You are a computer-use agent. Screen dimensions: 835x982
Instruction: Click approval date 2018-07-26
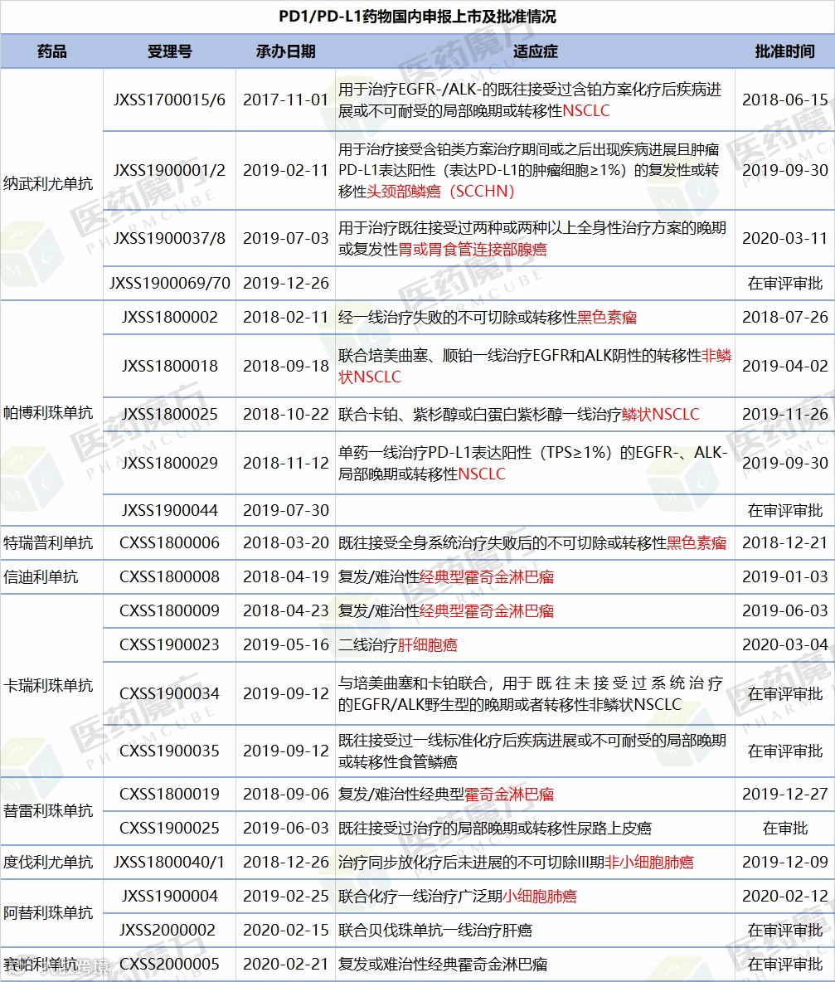point(785,317)
